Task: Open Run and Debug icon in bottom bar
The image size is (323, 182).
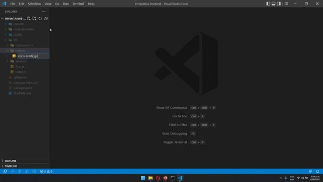Action: click(x=27, y=171)
